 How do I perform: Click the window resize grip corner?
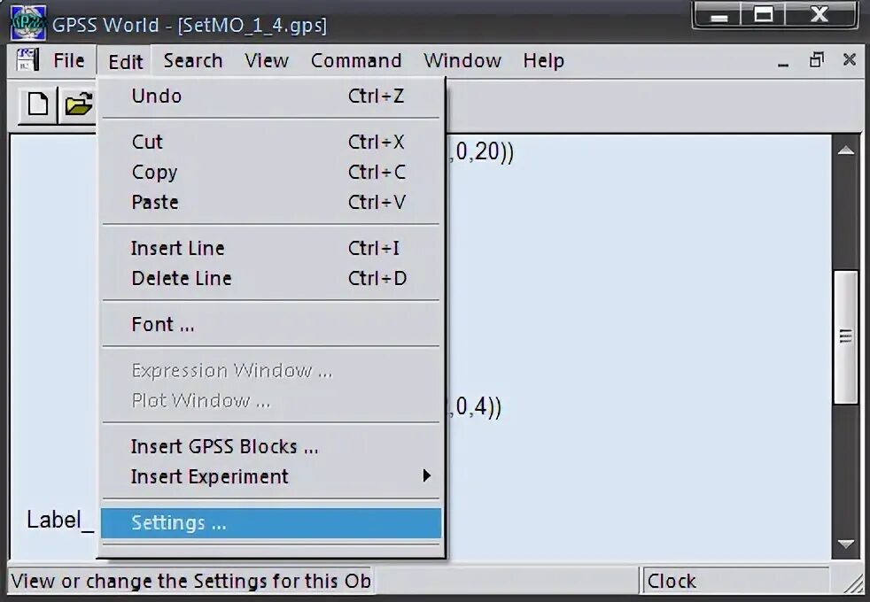(853, 583)
